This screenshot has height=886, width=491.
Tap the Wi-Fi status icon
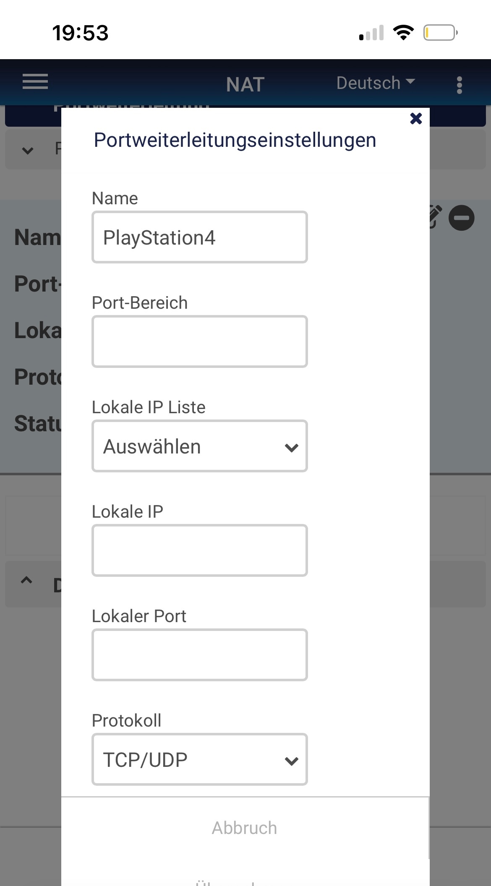coord(403,32)
